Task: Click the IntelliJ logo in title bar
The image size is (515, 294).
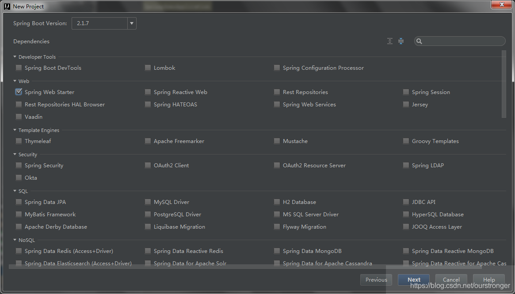Action: (7, 6)
